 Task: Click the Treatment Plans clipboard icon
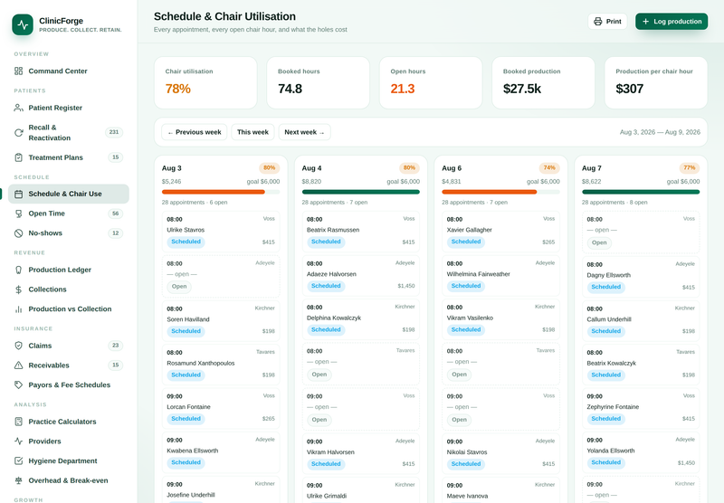[18, 157]
